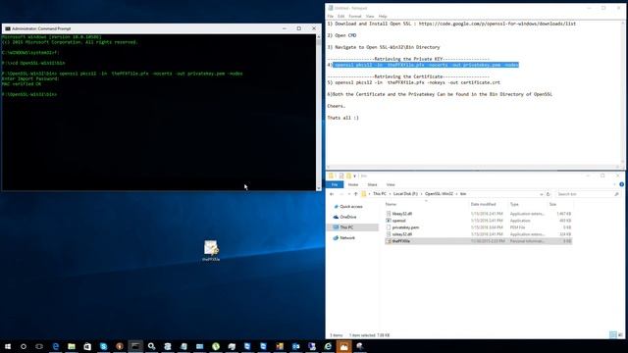This screenshot has height=353, width=628.
Task: Click the Command Prompt title bar icon
Action: (x=8, y=28)
